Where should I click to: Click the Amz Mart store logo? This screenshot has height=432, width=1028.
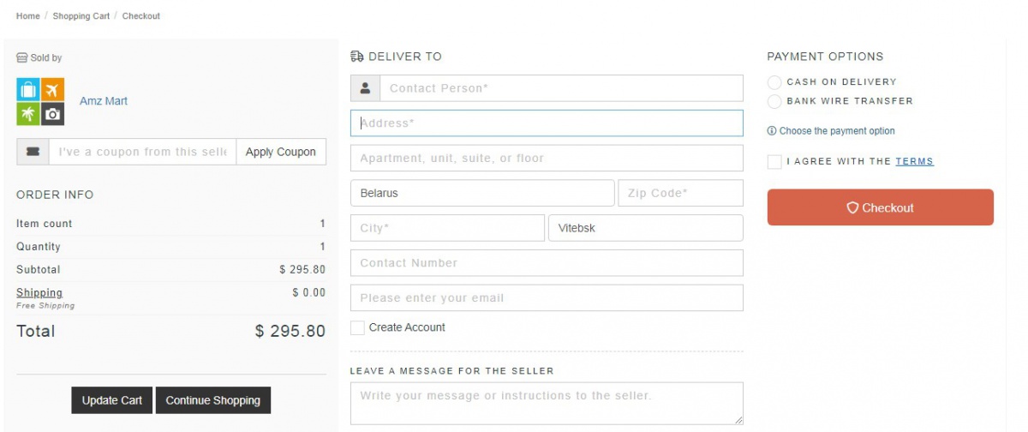[40, 101]
